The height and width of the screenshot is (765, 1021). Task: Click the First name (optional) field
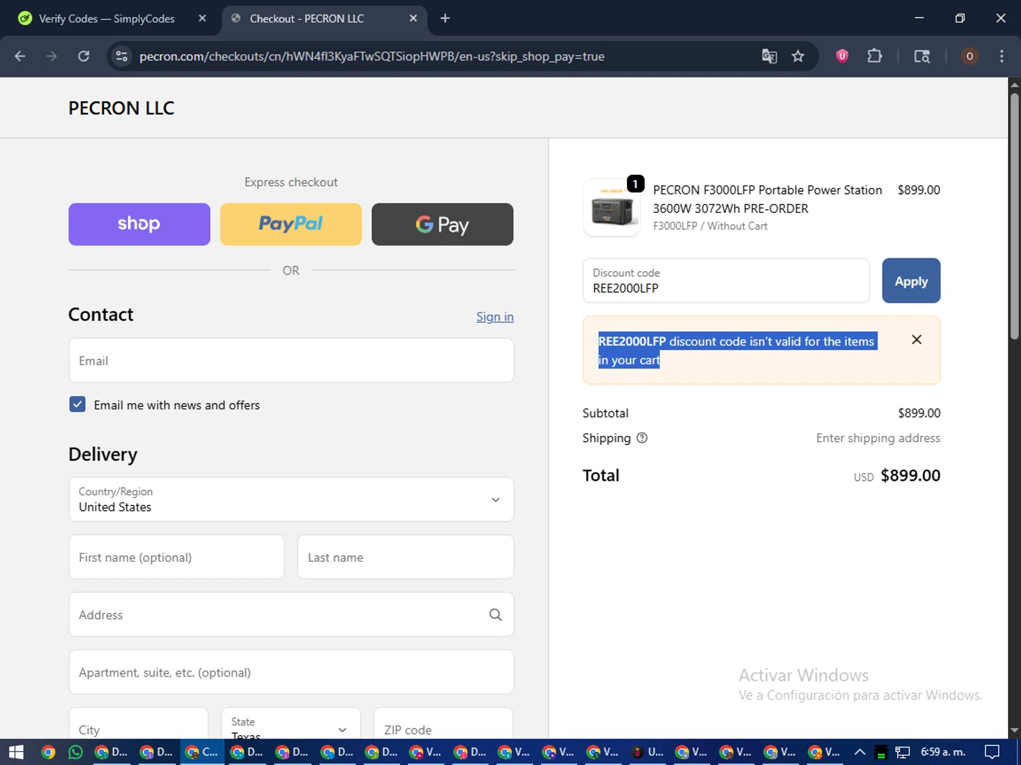176,557
